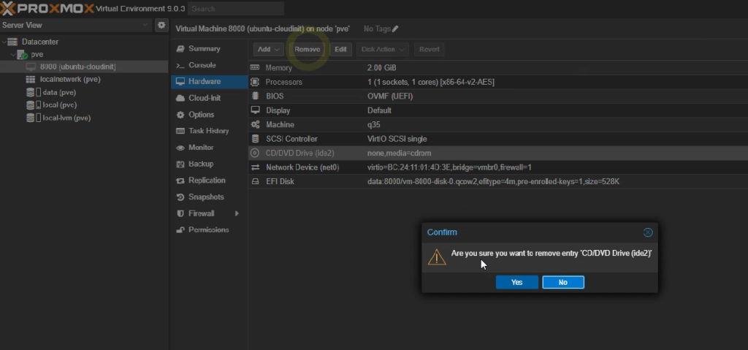Click the pencil icon next to No Tags

tap(396, 28)
